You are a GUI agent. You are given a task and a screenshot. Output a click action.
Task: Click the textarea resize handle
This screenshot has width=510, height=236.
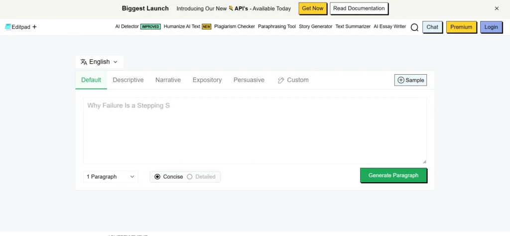(x=424, y=161)
